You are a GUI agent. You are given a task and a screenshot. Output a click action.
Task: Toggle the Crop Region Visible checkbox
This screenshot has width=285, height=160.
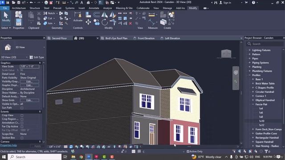click(22, 119)
